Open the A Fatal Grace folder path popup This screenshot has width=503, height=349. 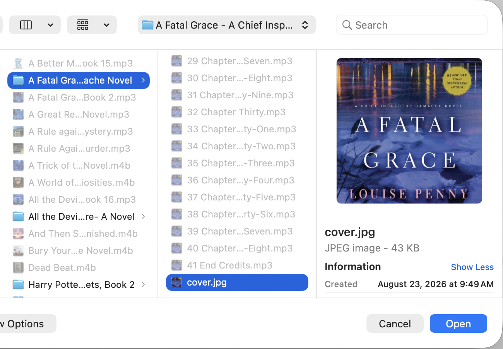227,25
